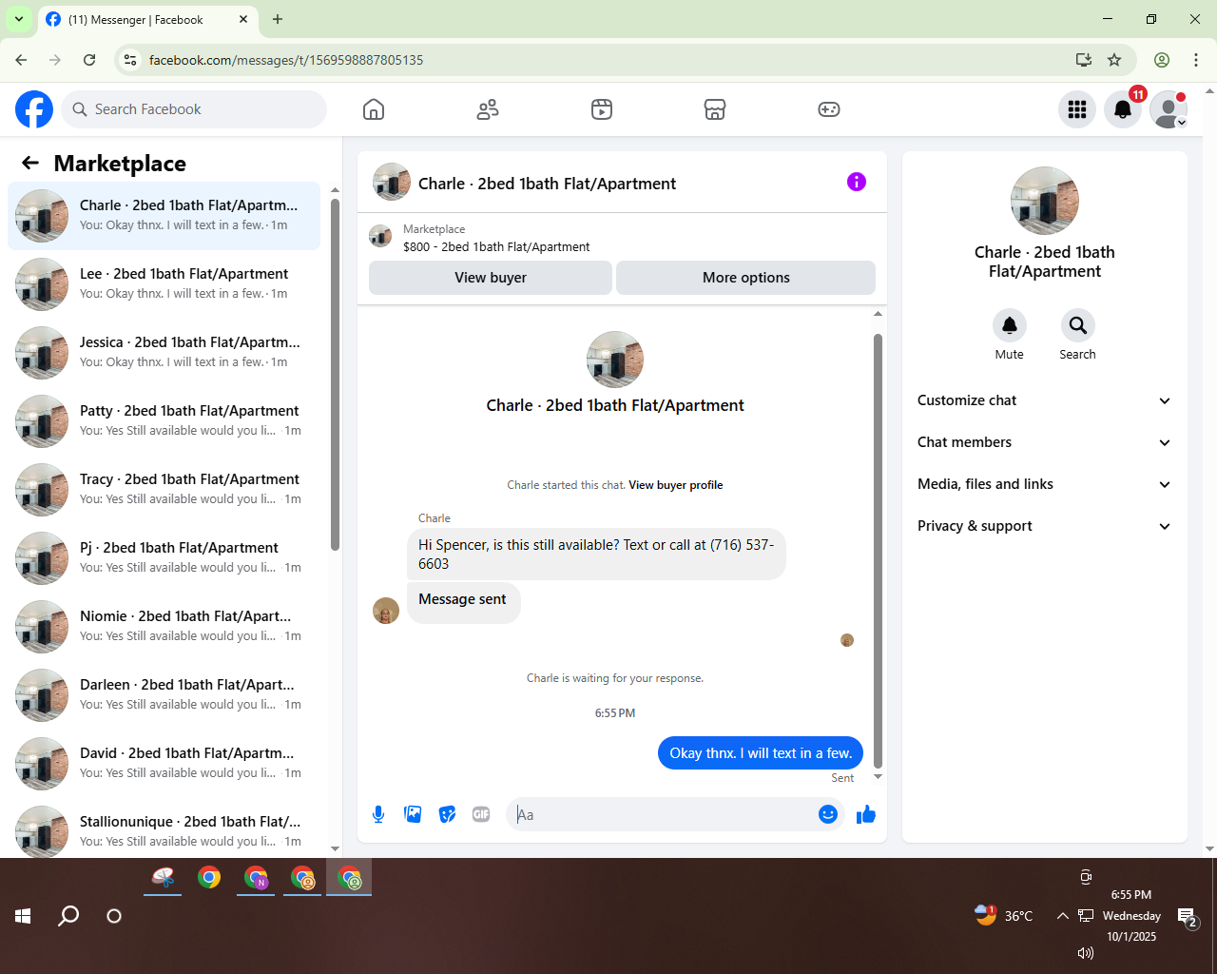Attach a photo with the image icon
The width and height of the screenshot is (1217, 974).
pos(413,814)
